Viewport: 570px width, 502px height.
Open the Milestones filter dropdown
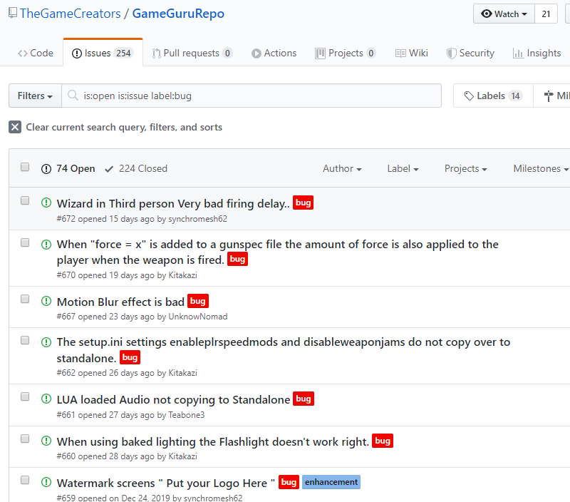point(541,168)
